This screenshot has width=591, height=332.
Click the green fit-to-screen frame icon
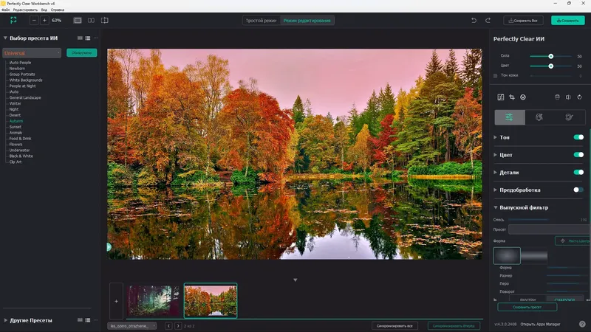tap(13, 20)
